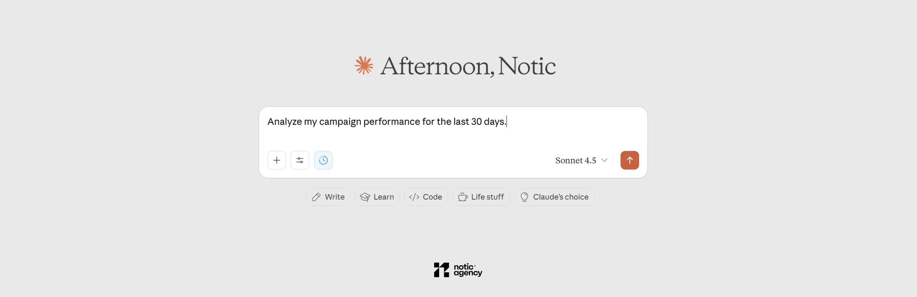Click the black Notic agency logo mark
The width and height of the screenshot is (917, 297).
point(441,270)
